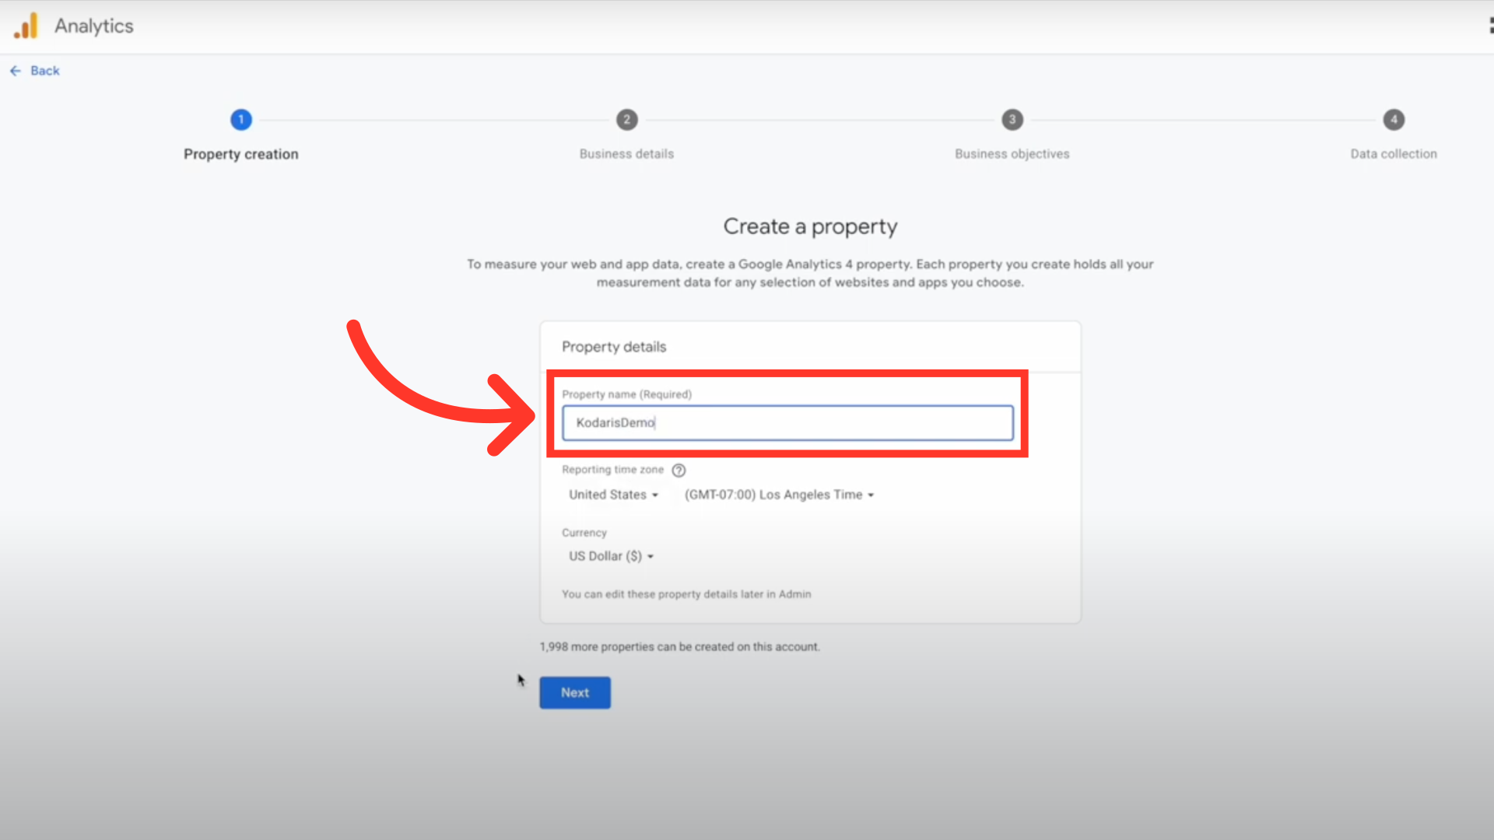
Task: Click step 1 circle, Property creation
Action: [x=241, y=120]
